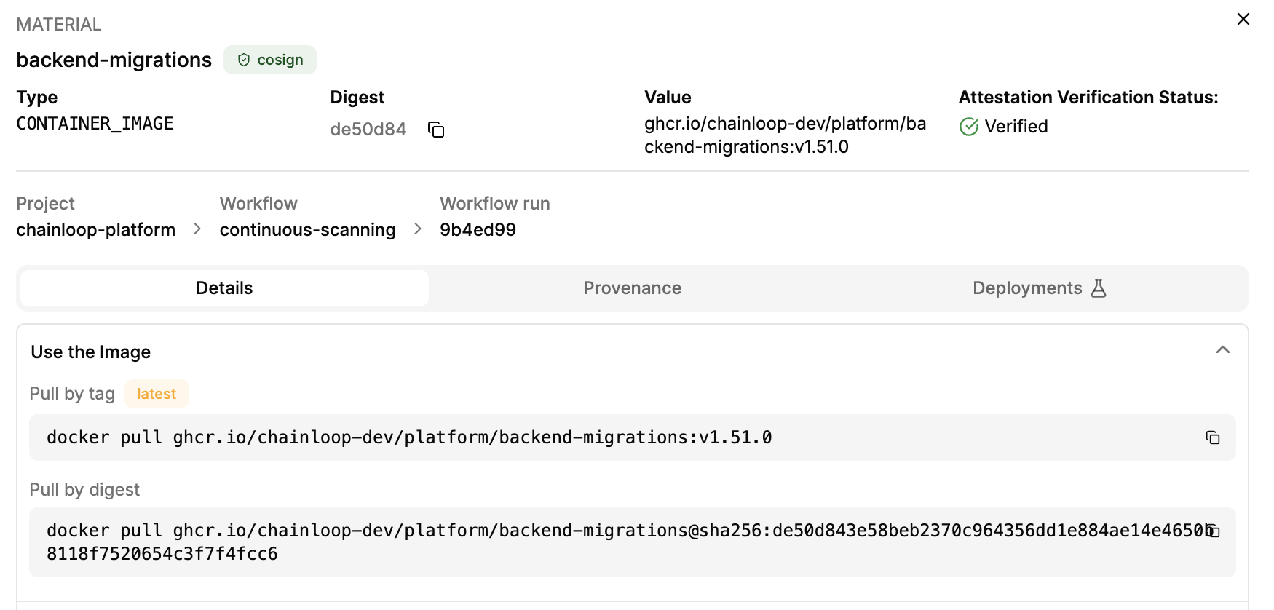The width and height of the screenshot is (1274, 610).
Task: Copy the de50d84 digest value
Action: pos(436,130)
